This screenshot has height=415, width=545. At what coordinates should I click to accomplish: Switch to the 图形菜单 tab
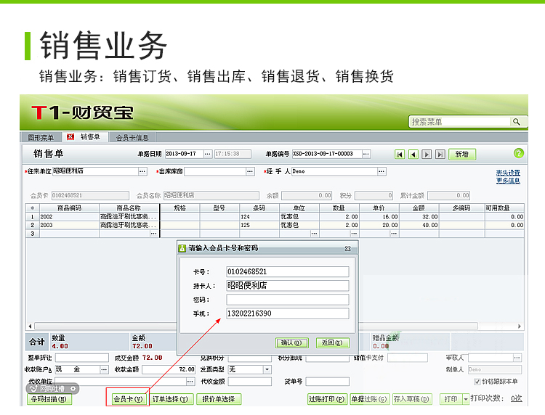click(x=41, y=137)
